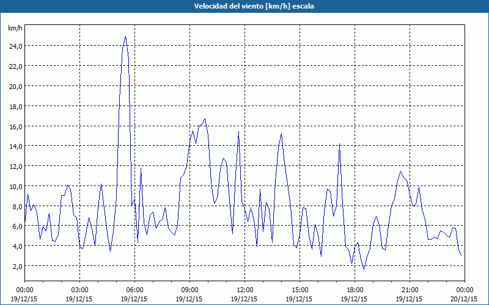The image size is (489, 305).
Task: Select the 06:00 time label
Action: 134,290
